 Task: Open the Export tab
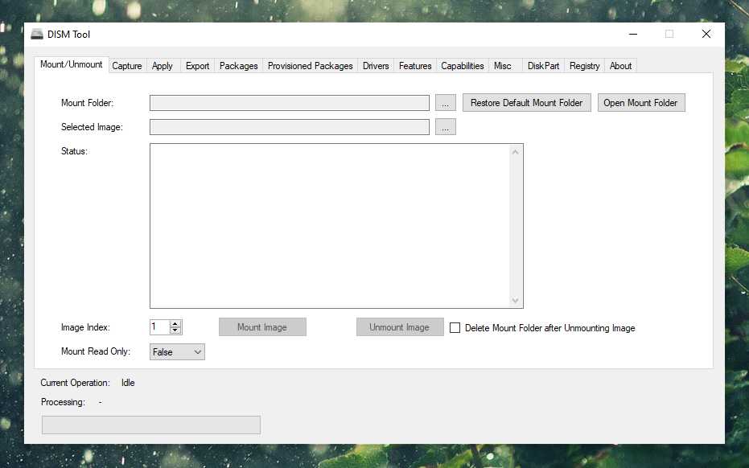pos(197,66)
